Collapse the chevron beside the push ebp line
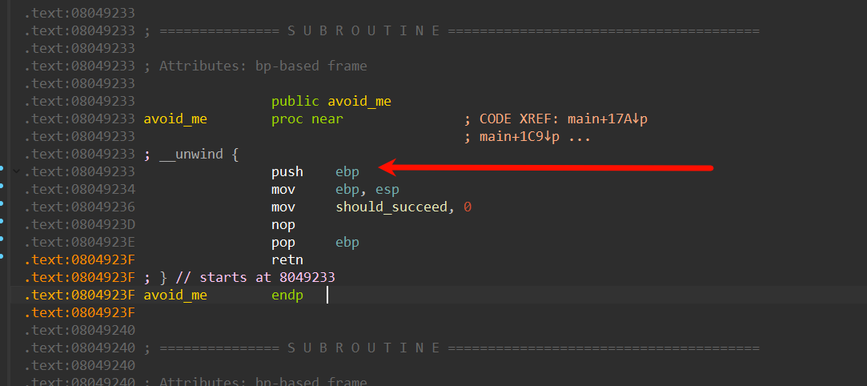This screenshot has width=867, height=386. pyautogui.click(x=16, y=172)
